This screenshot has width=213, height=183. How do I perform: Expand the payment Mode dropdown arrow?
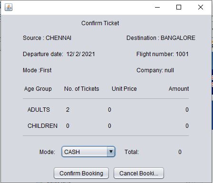point(111,152)
